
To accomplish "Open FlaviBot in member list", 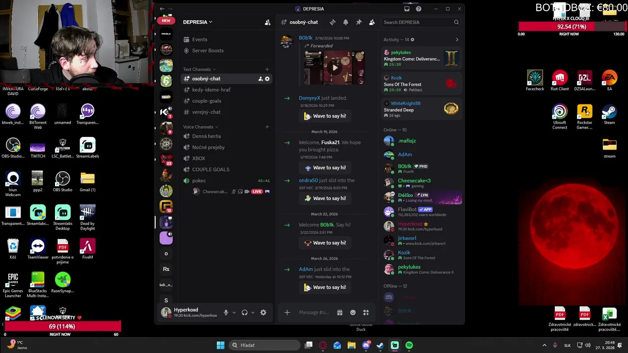I will click(x=422, y=212).
